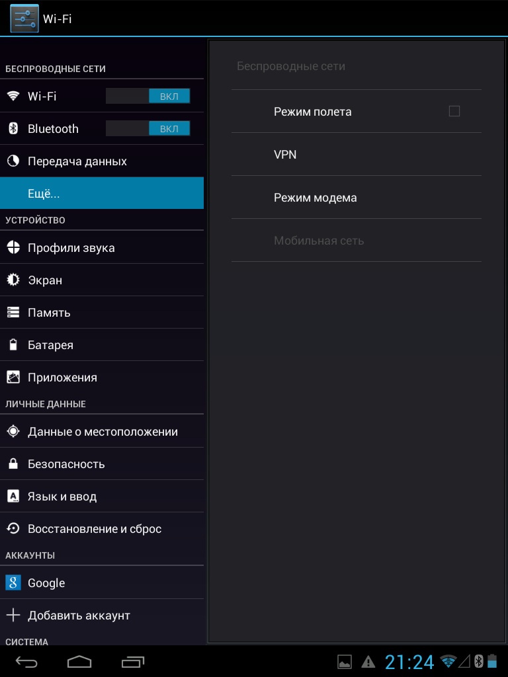Enable the Режим полета checkbox
The width and height of the screenshot is (508, 677).
click(x=454, y=111)
